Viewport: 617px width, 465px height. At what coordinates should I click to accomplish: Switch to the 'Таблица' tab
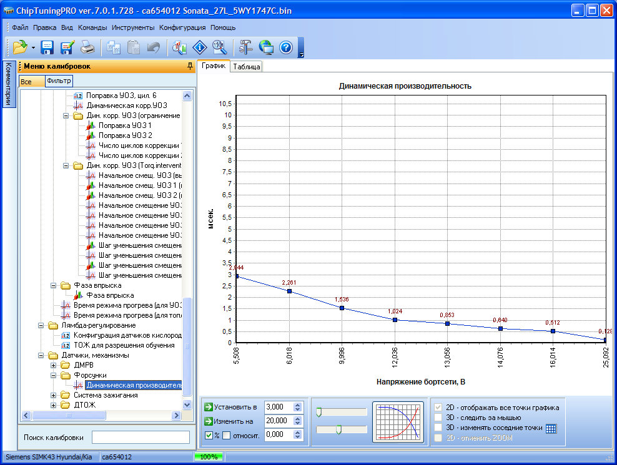[x=246, y=67]
